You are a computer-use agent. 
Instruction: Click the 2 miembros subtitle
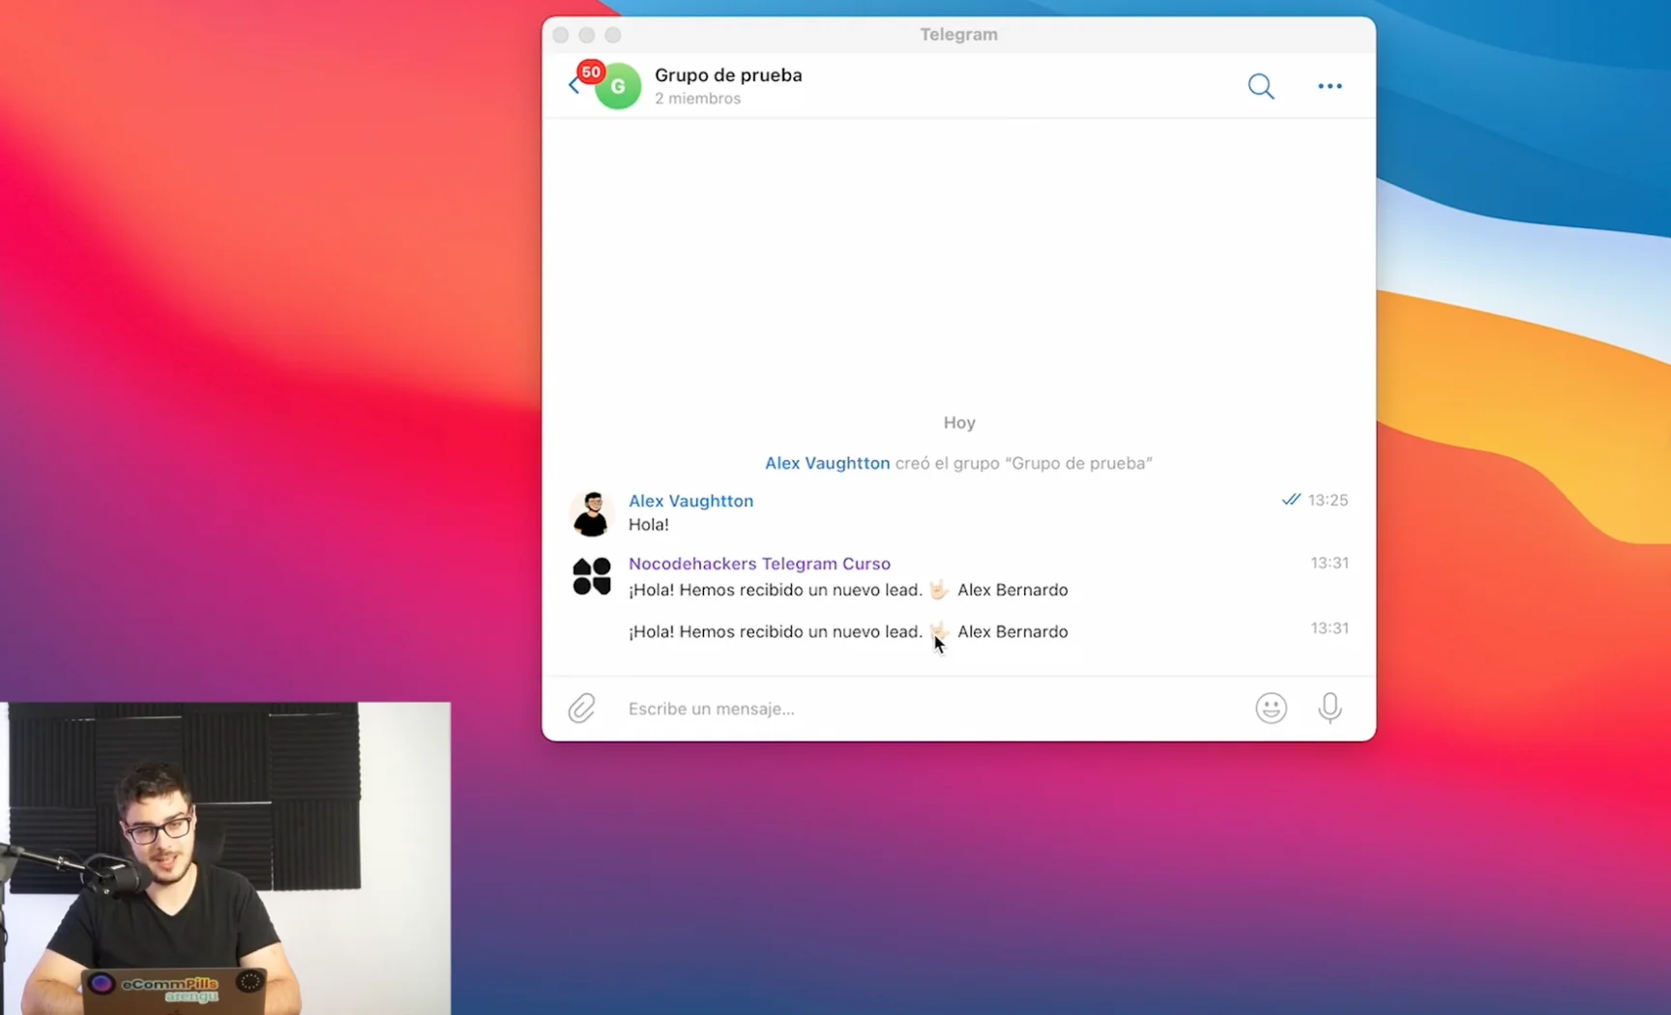point(697,99)
